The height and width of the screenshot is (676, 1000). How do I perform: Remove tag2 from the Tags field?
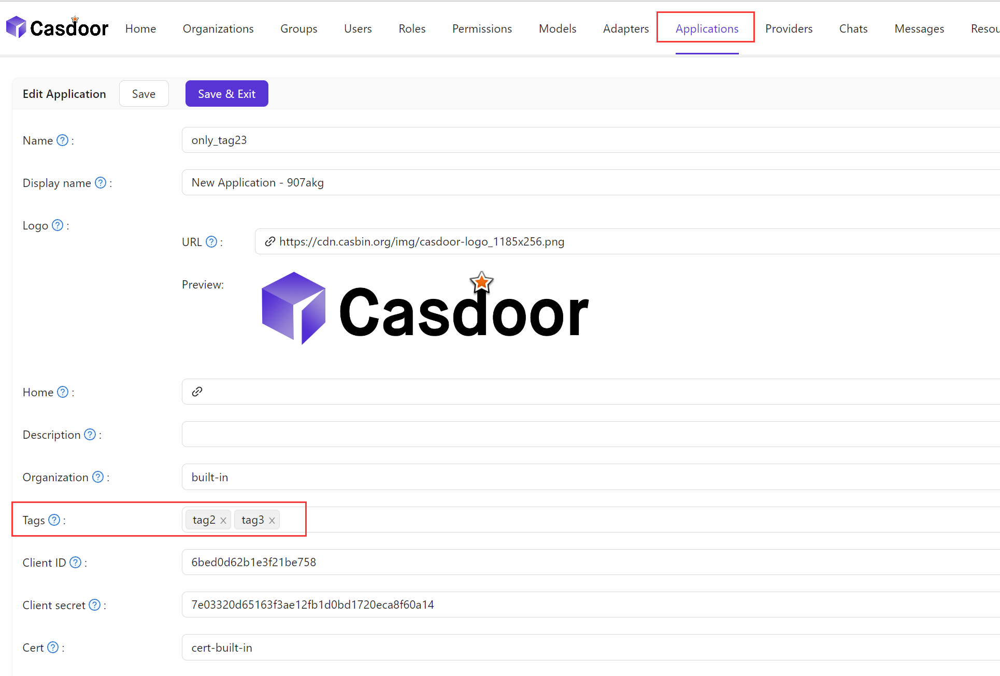pyautogui.click(x=224, y=520)
